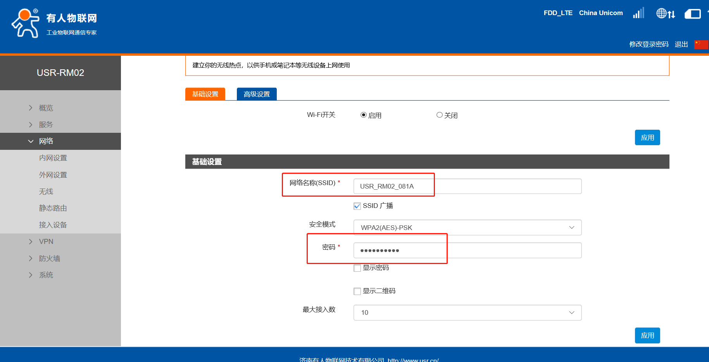This screenshot has height=362, width=709.
Task: Click the chevron icon beside 防火墙
Action: [31, 259]
